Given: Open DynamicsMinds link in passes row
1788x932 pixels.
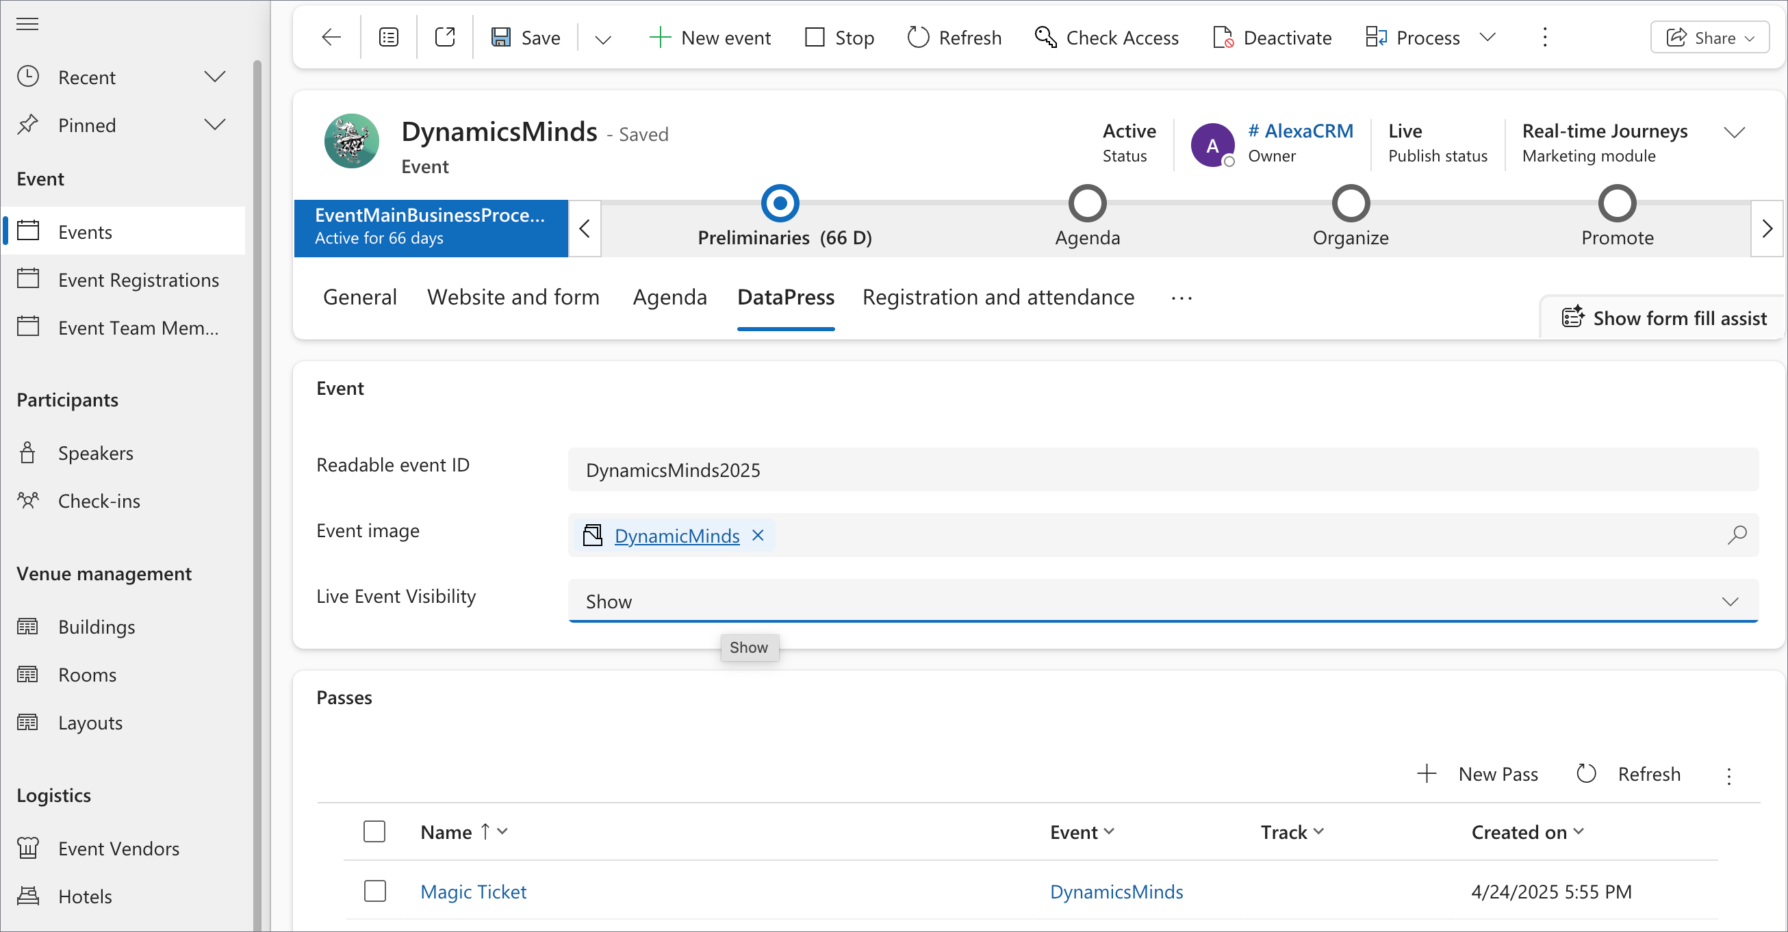Looking at the screenshot, I should tap(1116, 891).
